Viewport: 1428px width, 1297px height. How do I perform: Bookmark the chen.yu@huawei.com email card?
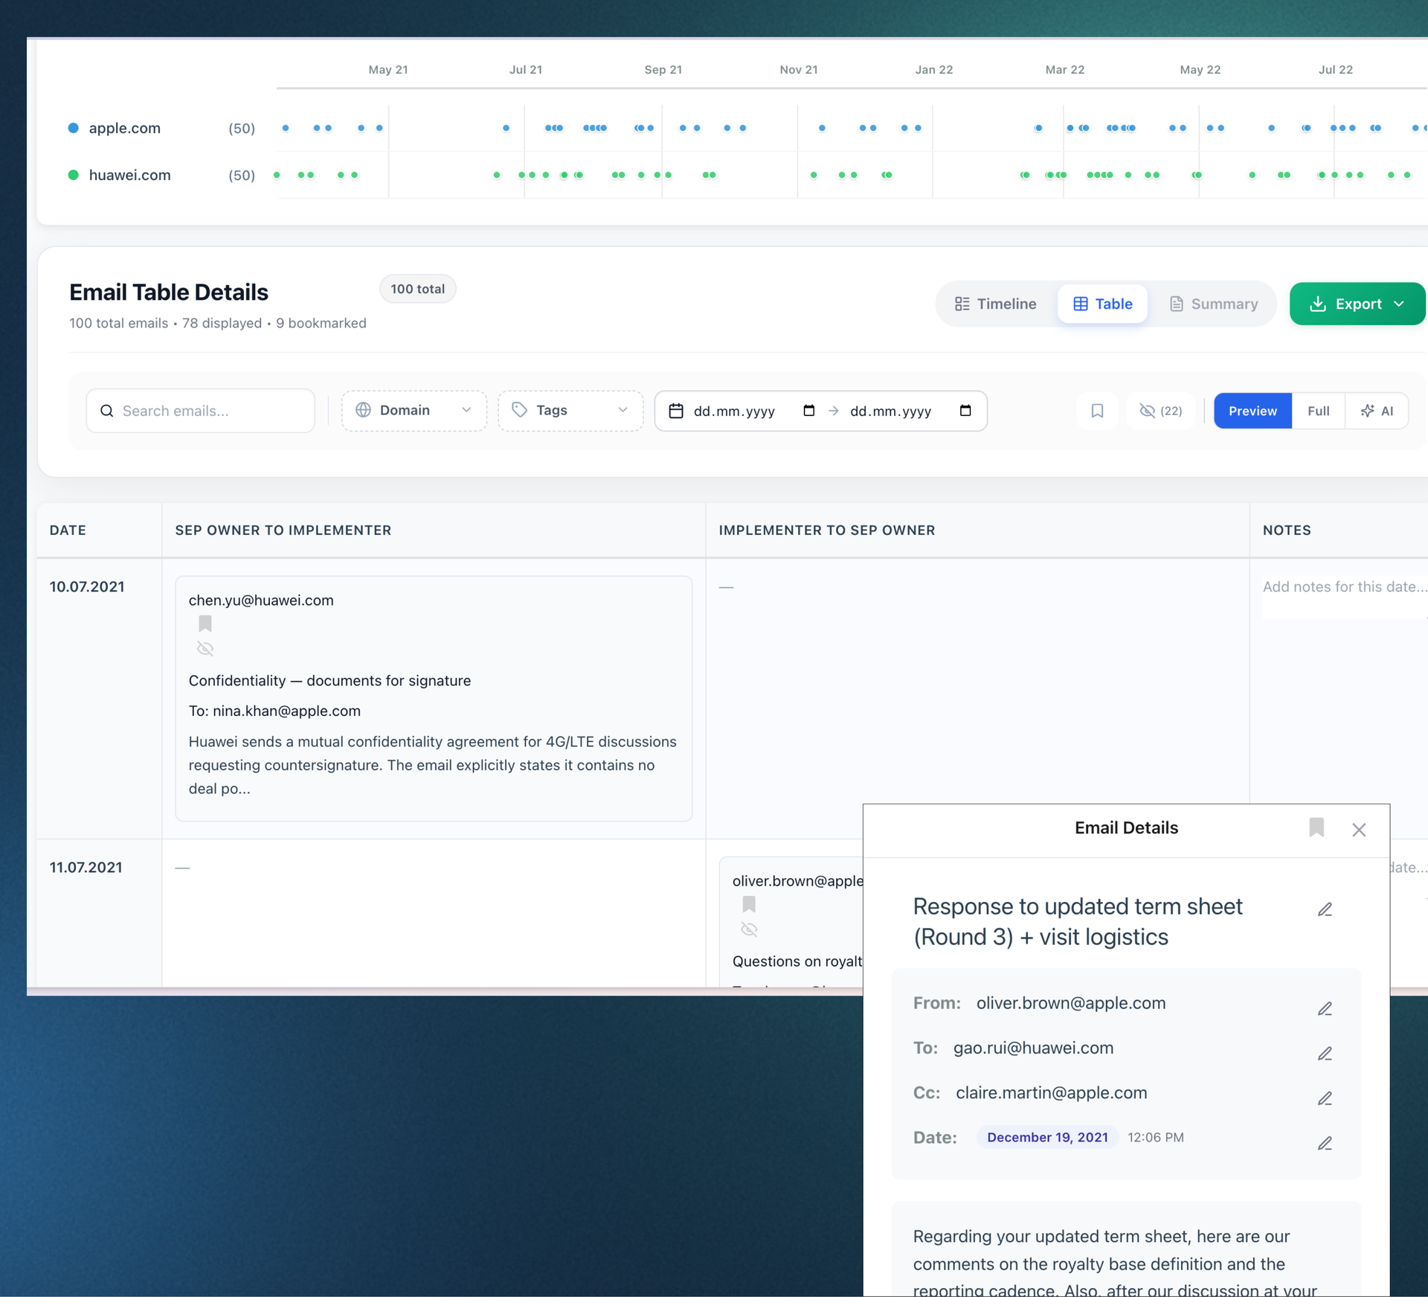205,624
